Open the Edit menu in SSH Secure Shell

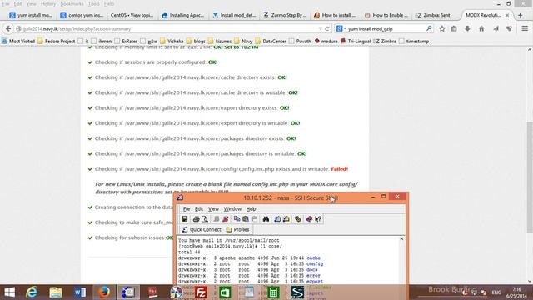[x=199, y=209]
